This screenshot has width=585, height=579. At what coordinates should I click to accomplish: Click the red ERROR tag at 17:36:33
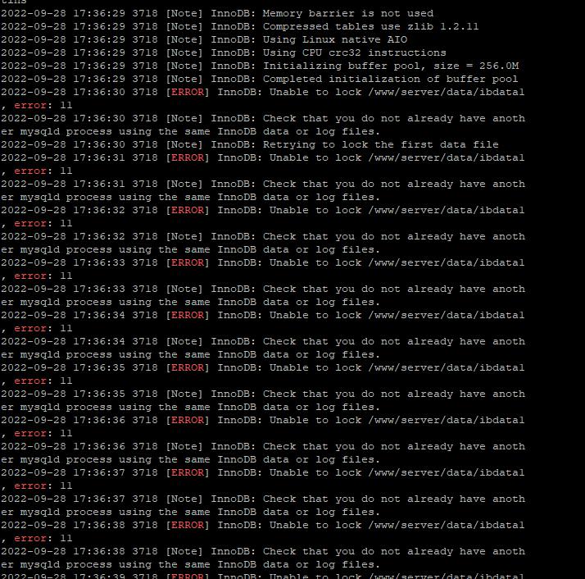tap(188, 262)
